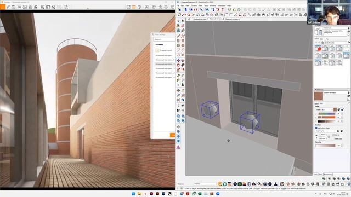Image resolution: width=351 pixels, height=197 pixels.
Task: Adjust the H value stepper arrows
Action: click(342, 114)
